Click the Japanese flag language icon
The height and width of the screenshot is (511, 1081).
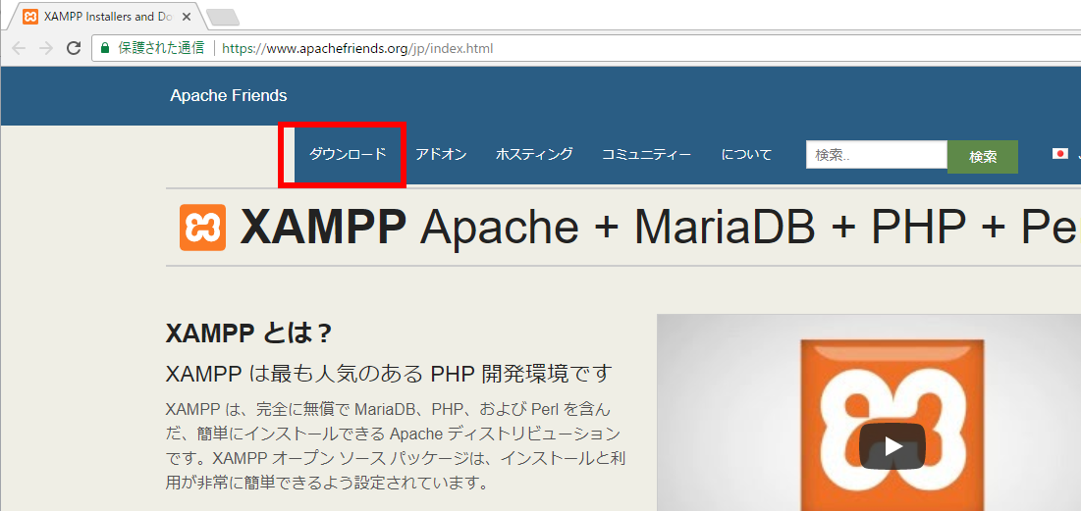1060,154
